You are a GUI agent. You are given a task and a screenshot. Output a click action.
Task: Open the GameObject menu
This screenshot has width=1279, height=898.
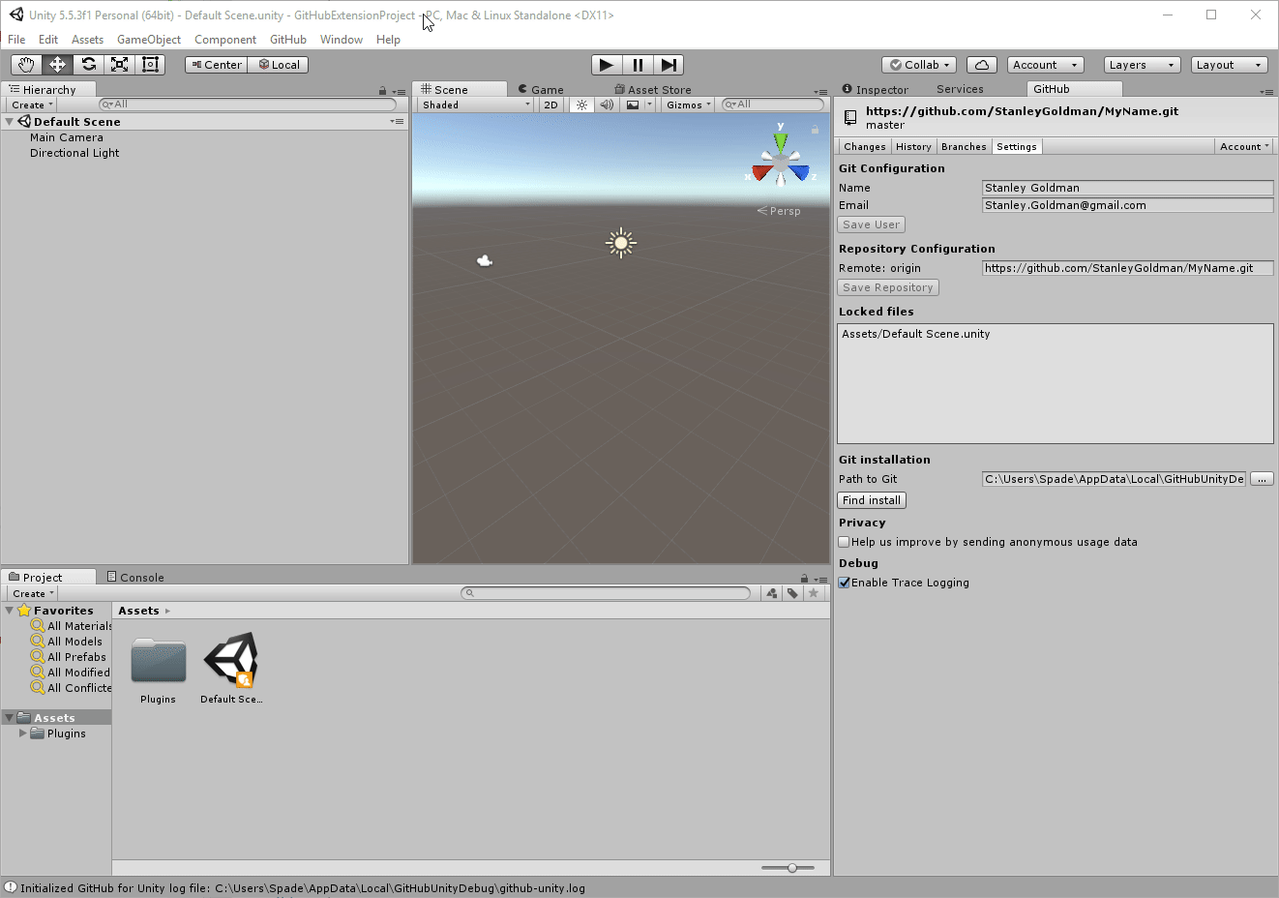pos(149,40)
